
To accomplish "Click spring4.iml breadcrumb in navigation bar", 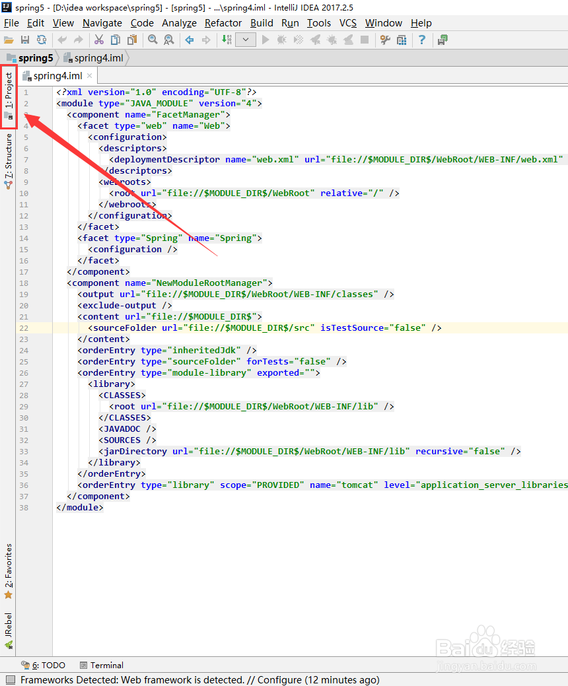I will tap(93, 57).
